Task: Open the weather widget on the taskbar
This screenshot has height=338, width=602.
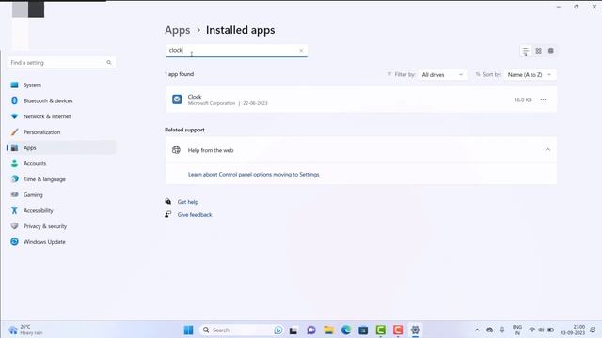Action: 26,330
